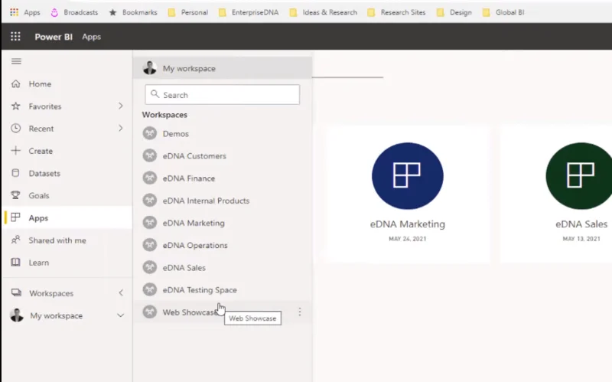The image size is (612, 382).
Task: Click the Web Showcase workspace icon
Action: pos(149,312)
